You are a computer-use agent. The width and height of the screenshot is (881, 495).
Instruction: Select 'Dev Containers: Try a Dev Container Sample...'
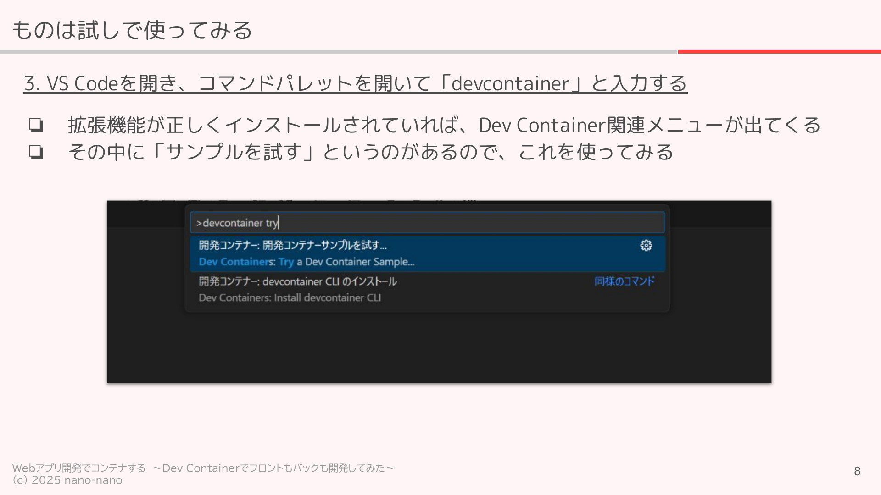(x=427, y=254)
